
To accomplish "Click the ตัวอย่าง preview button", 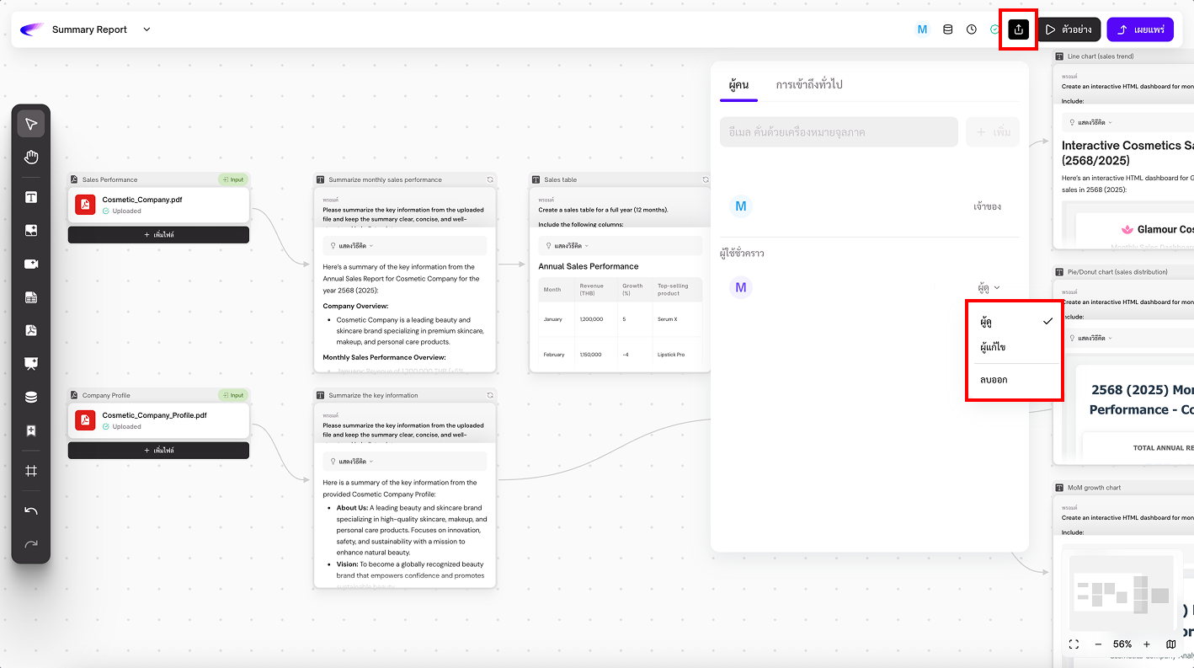I will [x=1069, y=29].
